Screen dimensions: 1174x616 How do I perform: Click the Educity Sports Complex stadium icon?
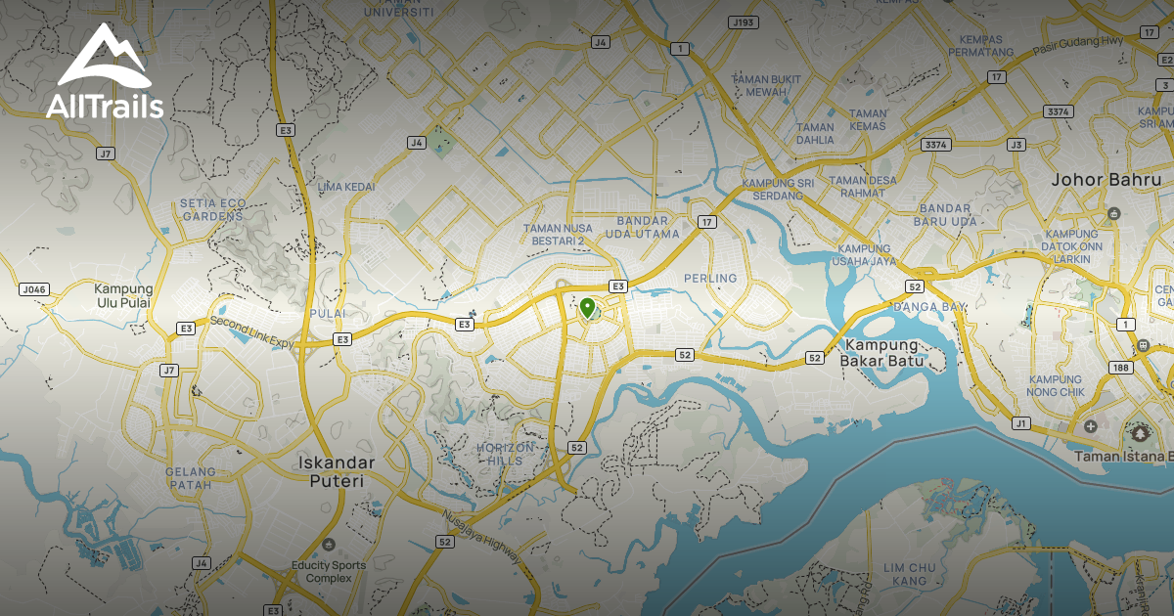coord(328,544)
